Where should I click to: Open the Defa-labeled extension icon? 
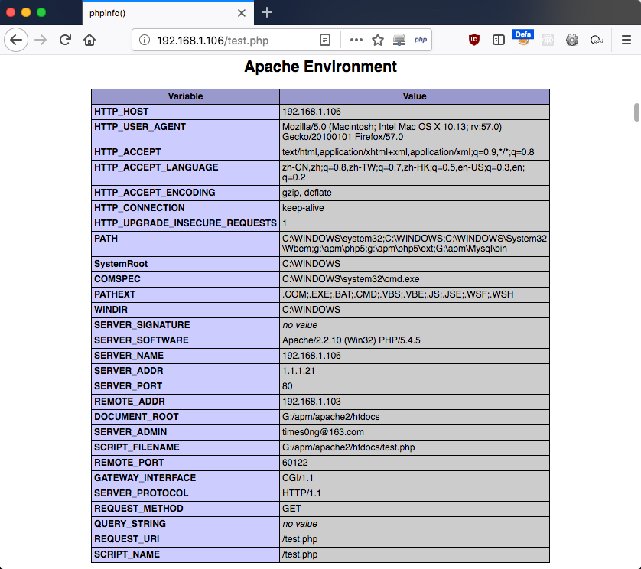(x=523, y=38)
